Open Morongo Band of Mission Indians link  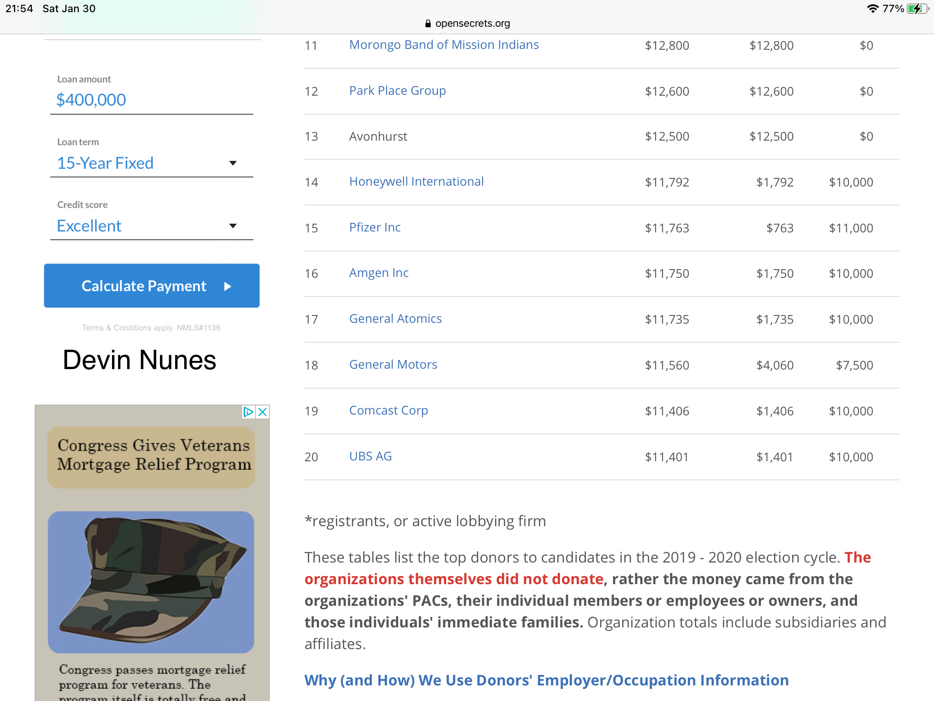[444, 45]
